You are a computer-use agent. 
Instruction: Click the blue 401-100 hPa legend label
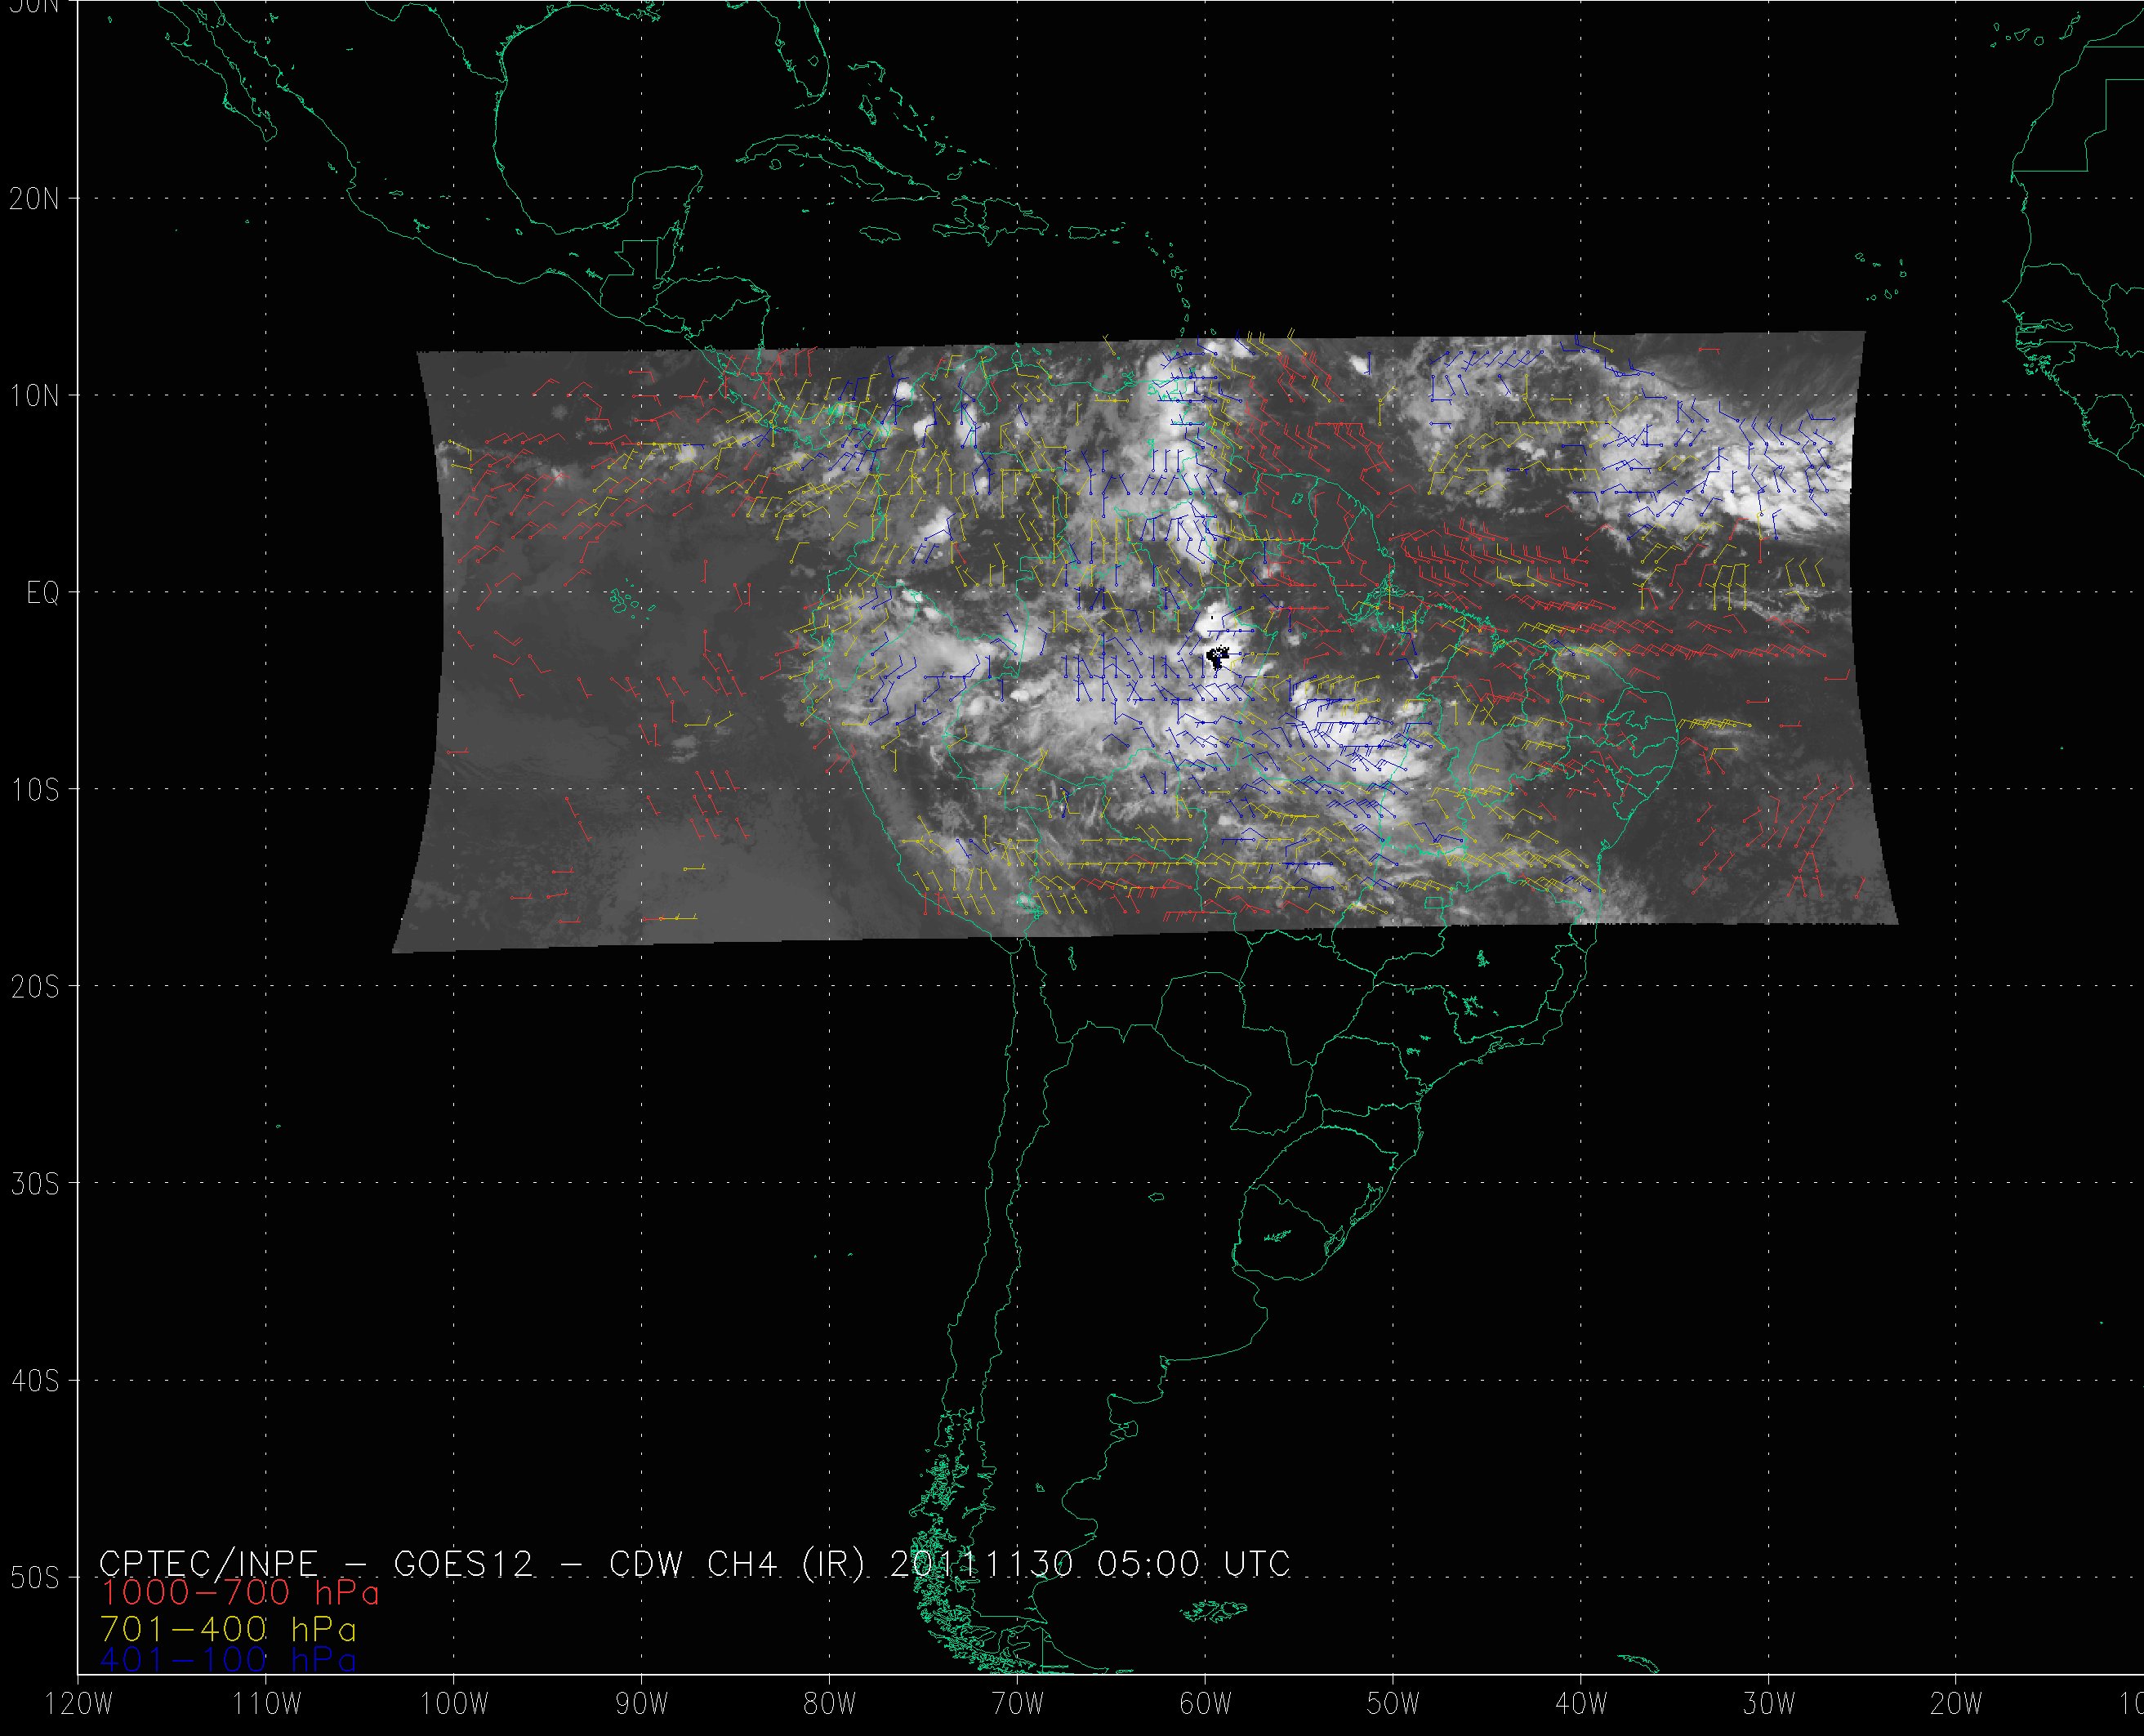click(228, 1660)
